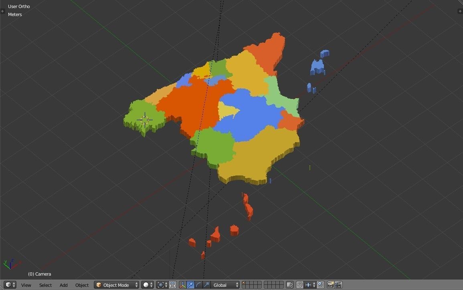Toggle lock camera and layers to scene
The image size is (463, 290).
290,285
